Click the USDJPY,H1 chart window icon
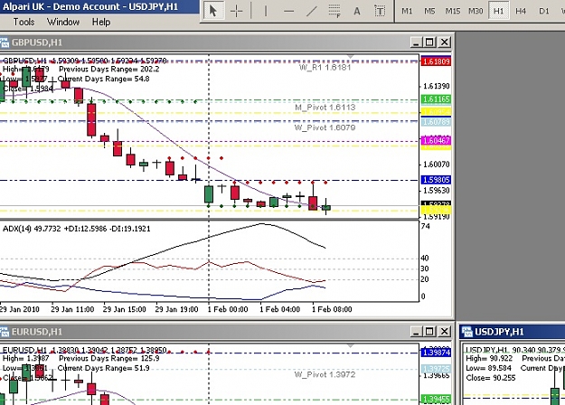The width and height of the screenshot is (565, 405). pos(467,332)
